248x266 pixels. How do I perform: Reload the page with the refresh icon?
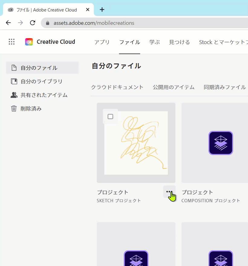[33, 23]
